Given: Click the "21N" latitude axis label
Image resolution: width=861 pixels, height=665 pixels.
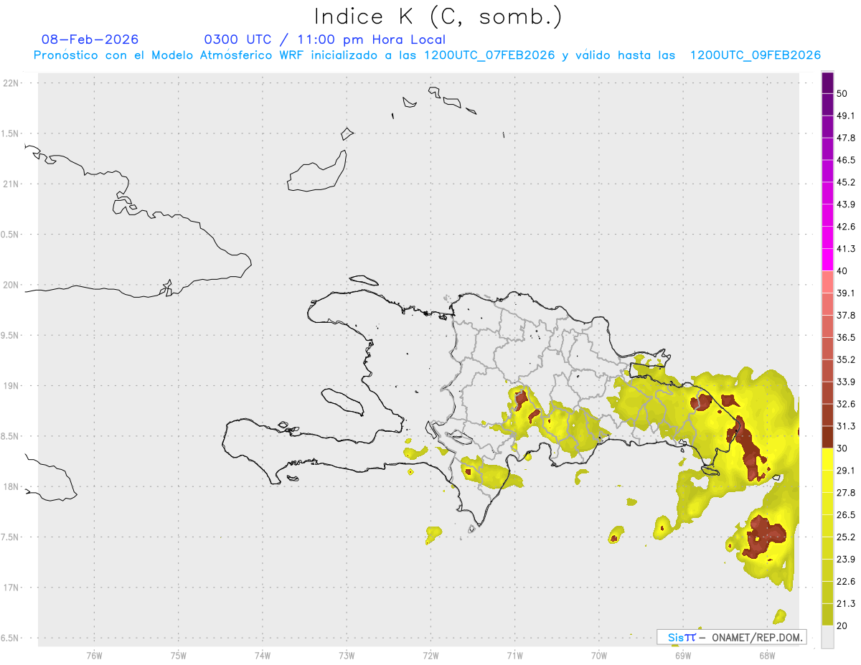Looking at the screenshot, I should 11,184.
